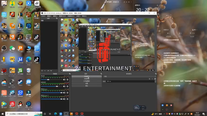Click the OBS icon on the taskbar
Screen dimensions: 207x116
click(66, 114)
